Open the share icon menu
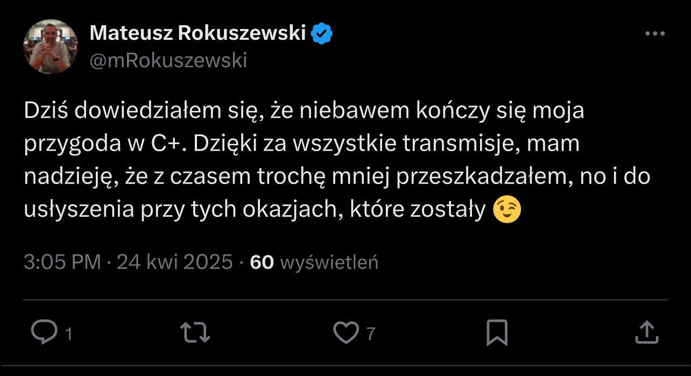Viewport: 691px width, 376px height. (x=646, y=332)
